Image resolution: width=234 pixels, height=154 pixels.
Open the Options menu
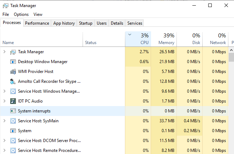[21, 14]
